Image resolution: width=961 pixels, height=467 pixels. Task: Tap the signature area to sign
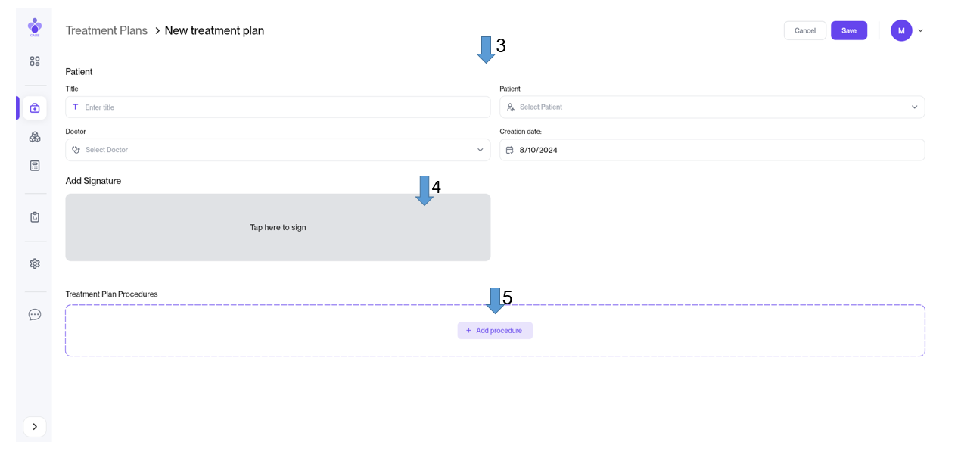[278, 228]
